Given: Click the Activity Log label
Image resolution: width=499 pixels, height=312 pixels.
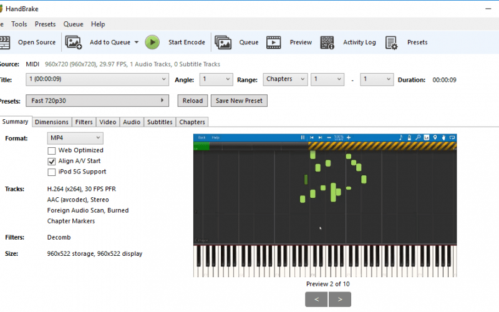Looking at the screenshot, I should [359, 42].
